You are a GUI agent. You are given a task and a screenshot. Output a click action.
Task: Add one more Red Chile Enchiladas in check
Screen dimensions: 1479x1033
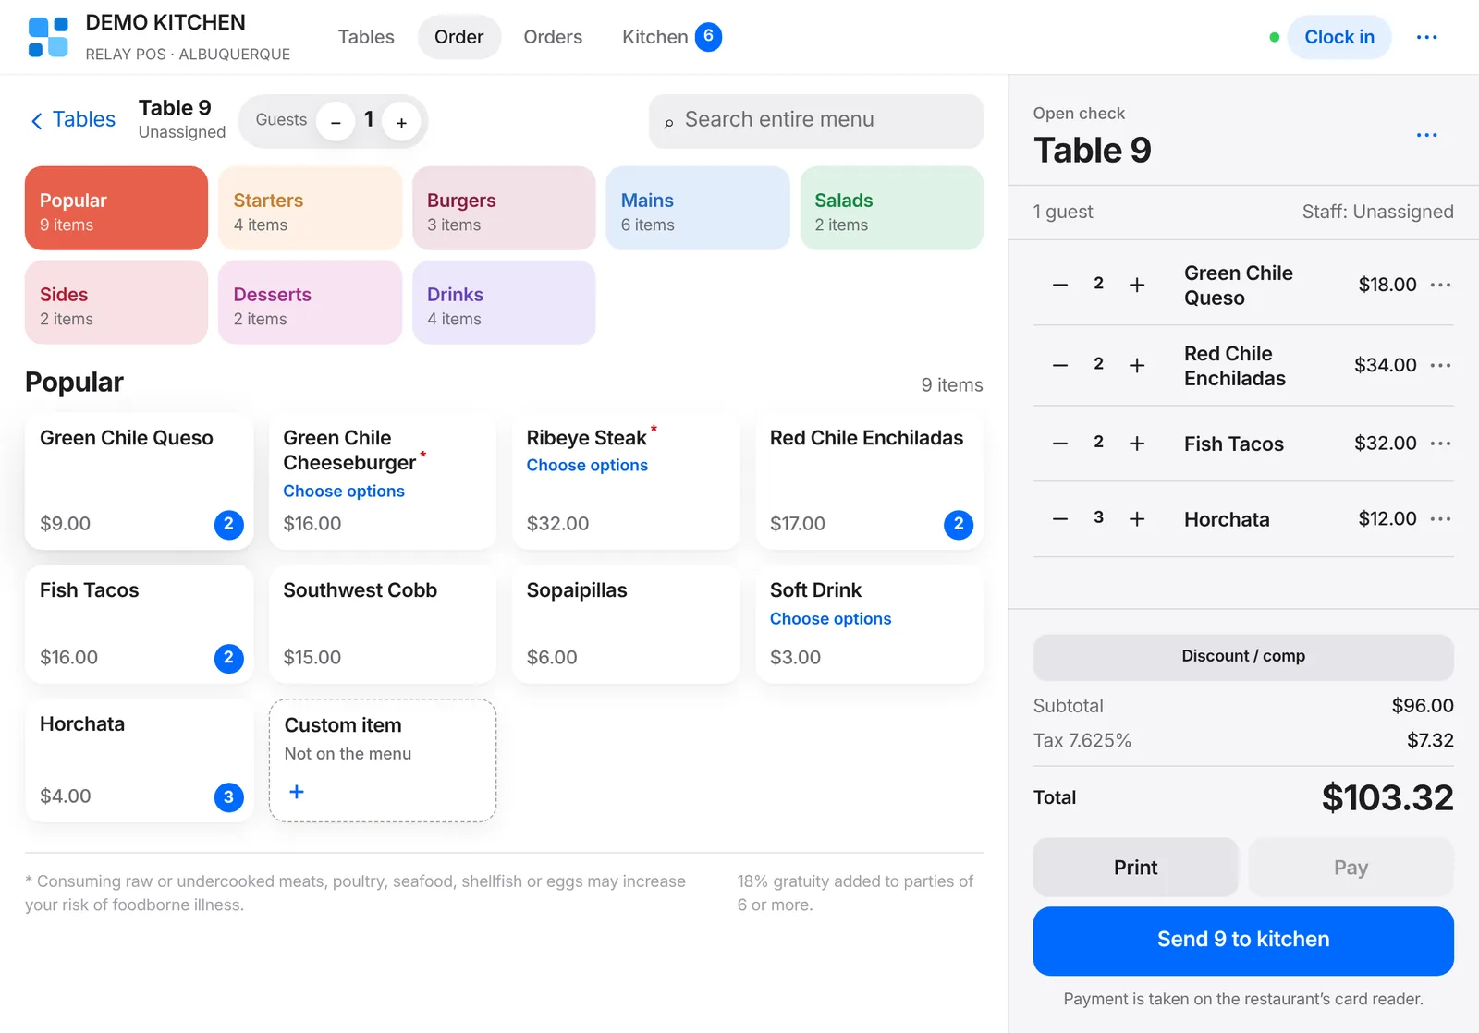[1137, 365]
